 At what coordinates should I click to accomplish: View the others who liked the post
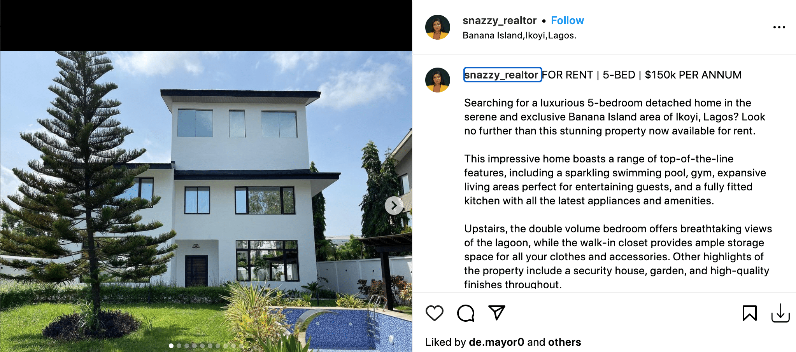tap(565, 342)
